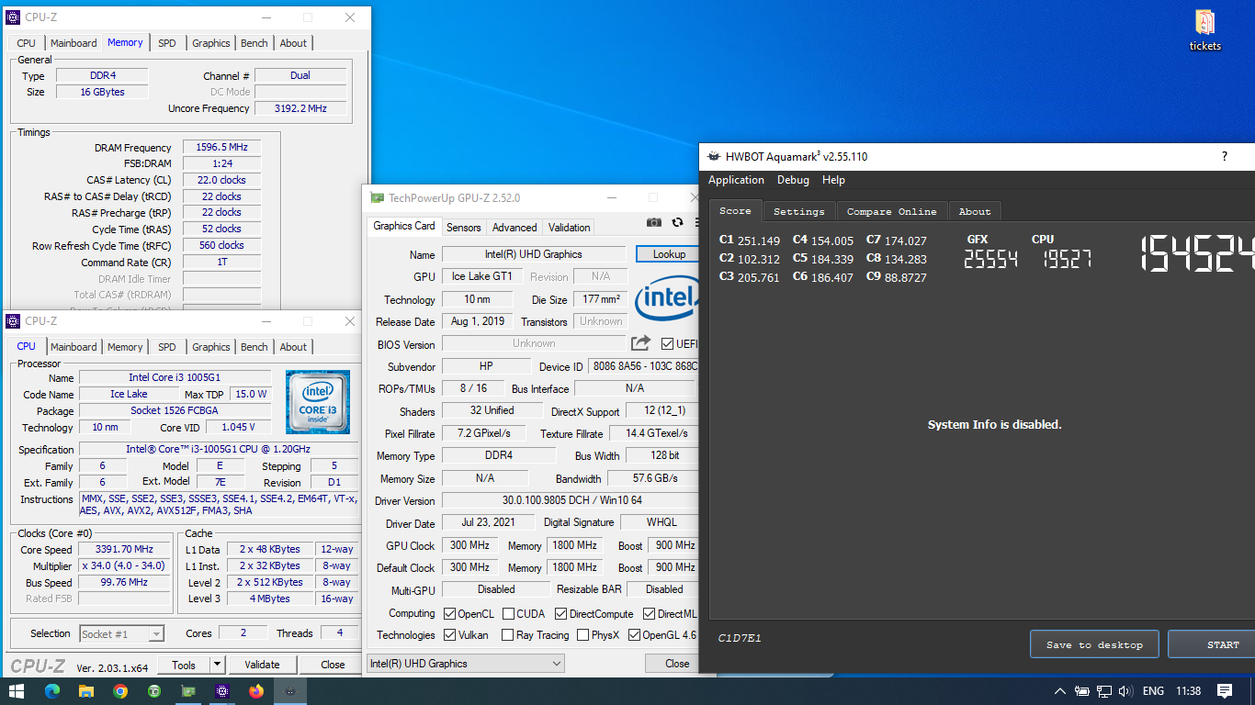Click the GPU-Z refresh icon
The image size is (1255, 705).
click(677, 222)
